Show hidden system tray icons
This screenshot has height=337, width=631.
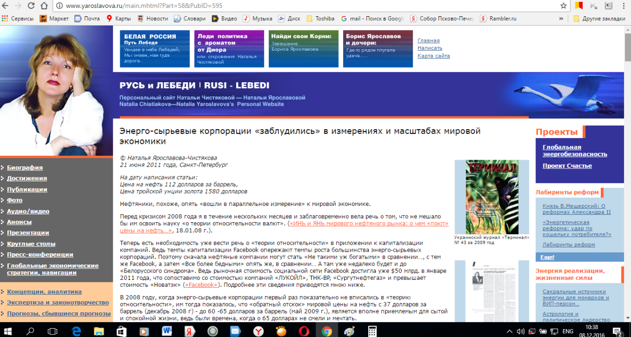coord(509,331)
